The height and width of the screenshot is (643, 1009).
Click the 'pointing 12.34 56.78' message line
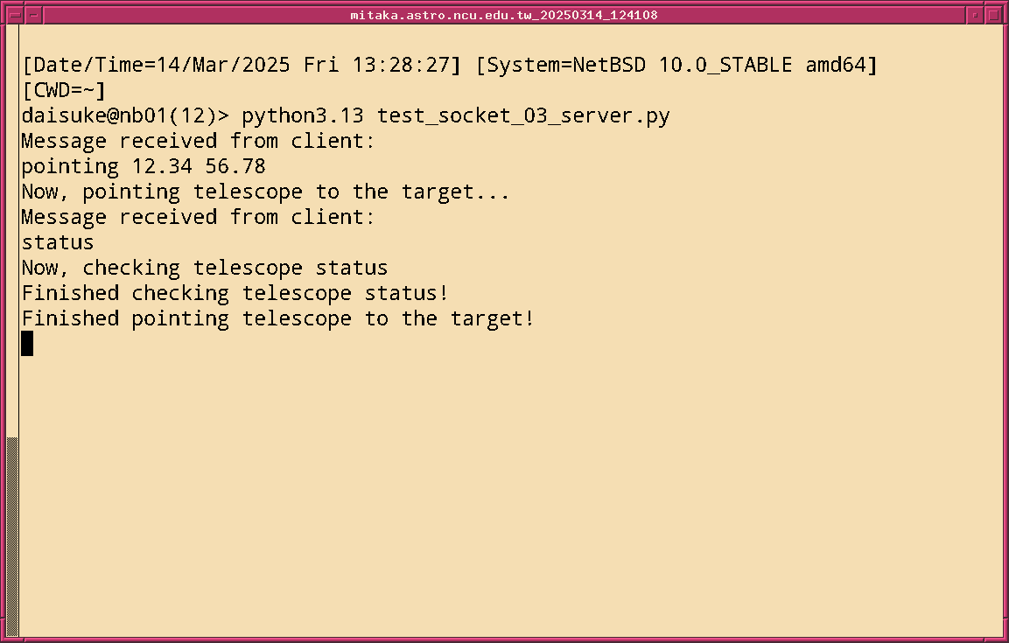point(144,166)
